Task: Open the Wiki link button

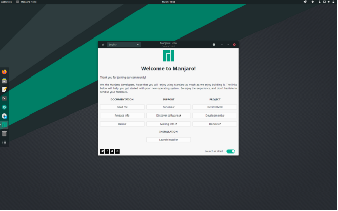Action: pyautogui.click(x=122, y=124)
